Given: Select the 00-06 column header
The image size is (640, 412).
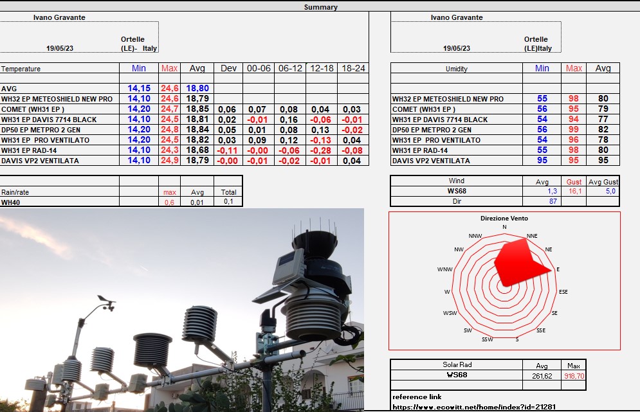Looking at the screenshot, I should [259, 68].
